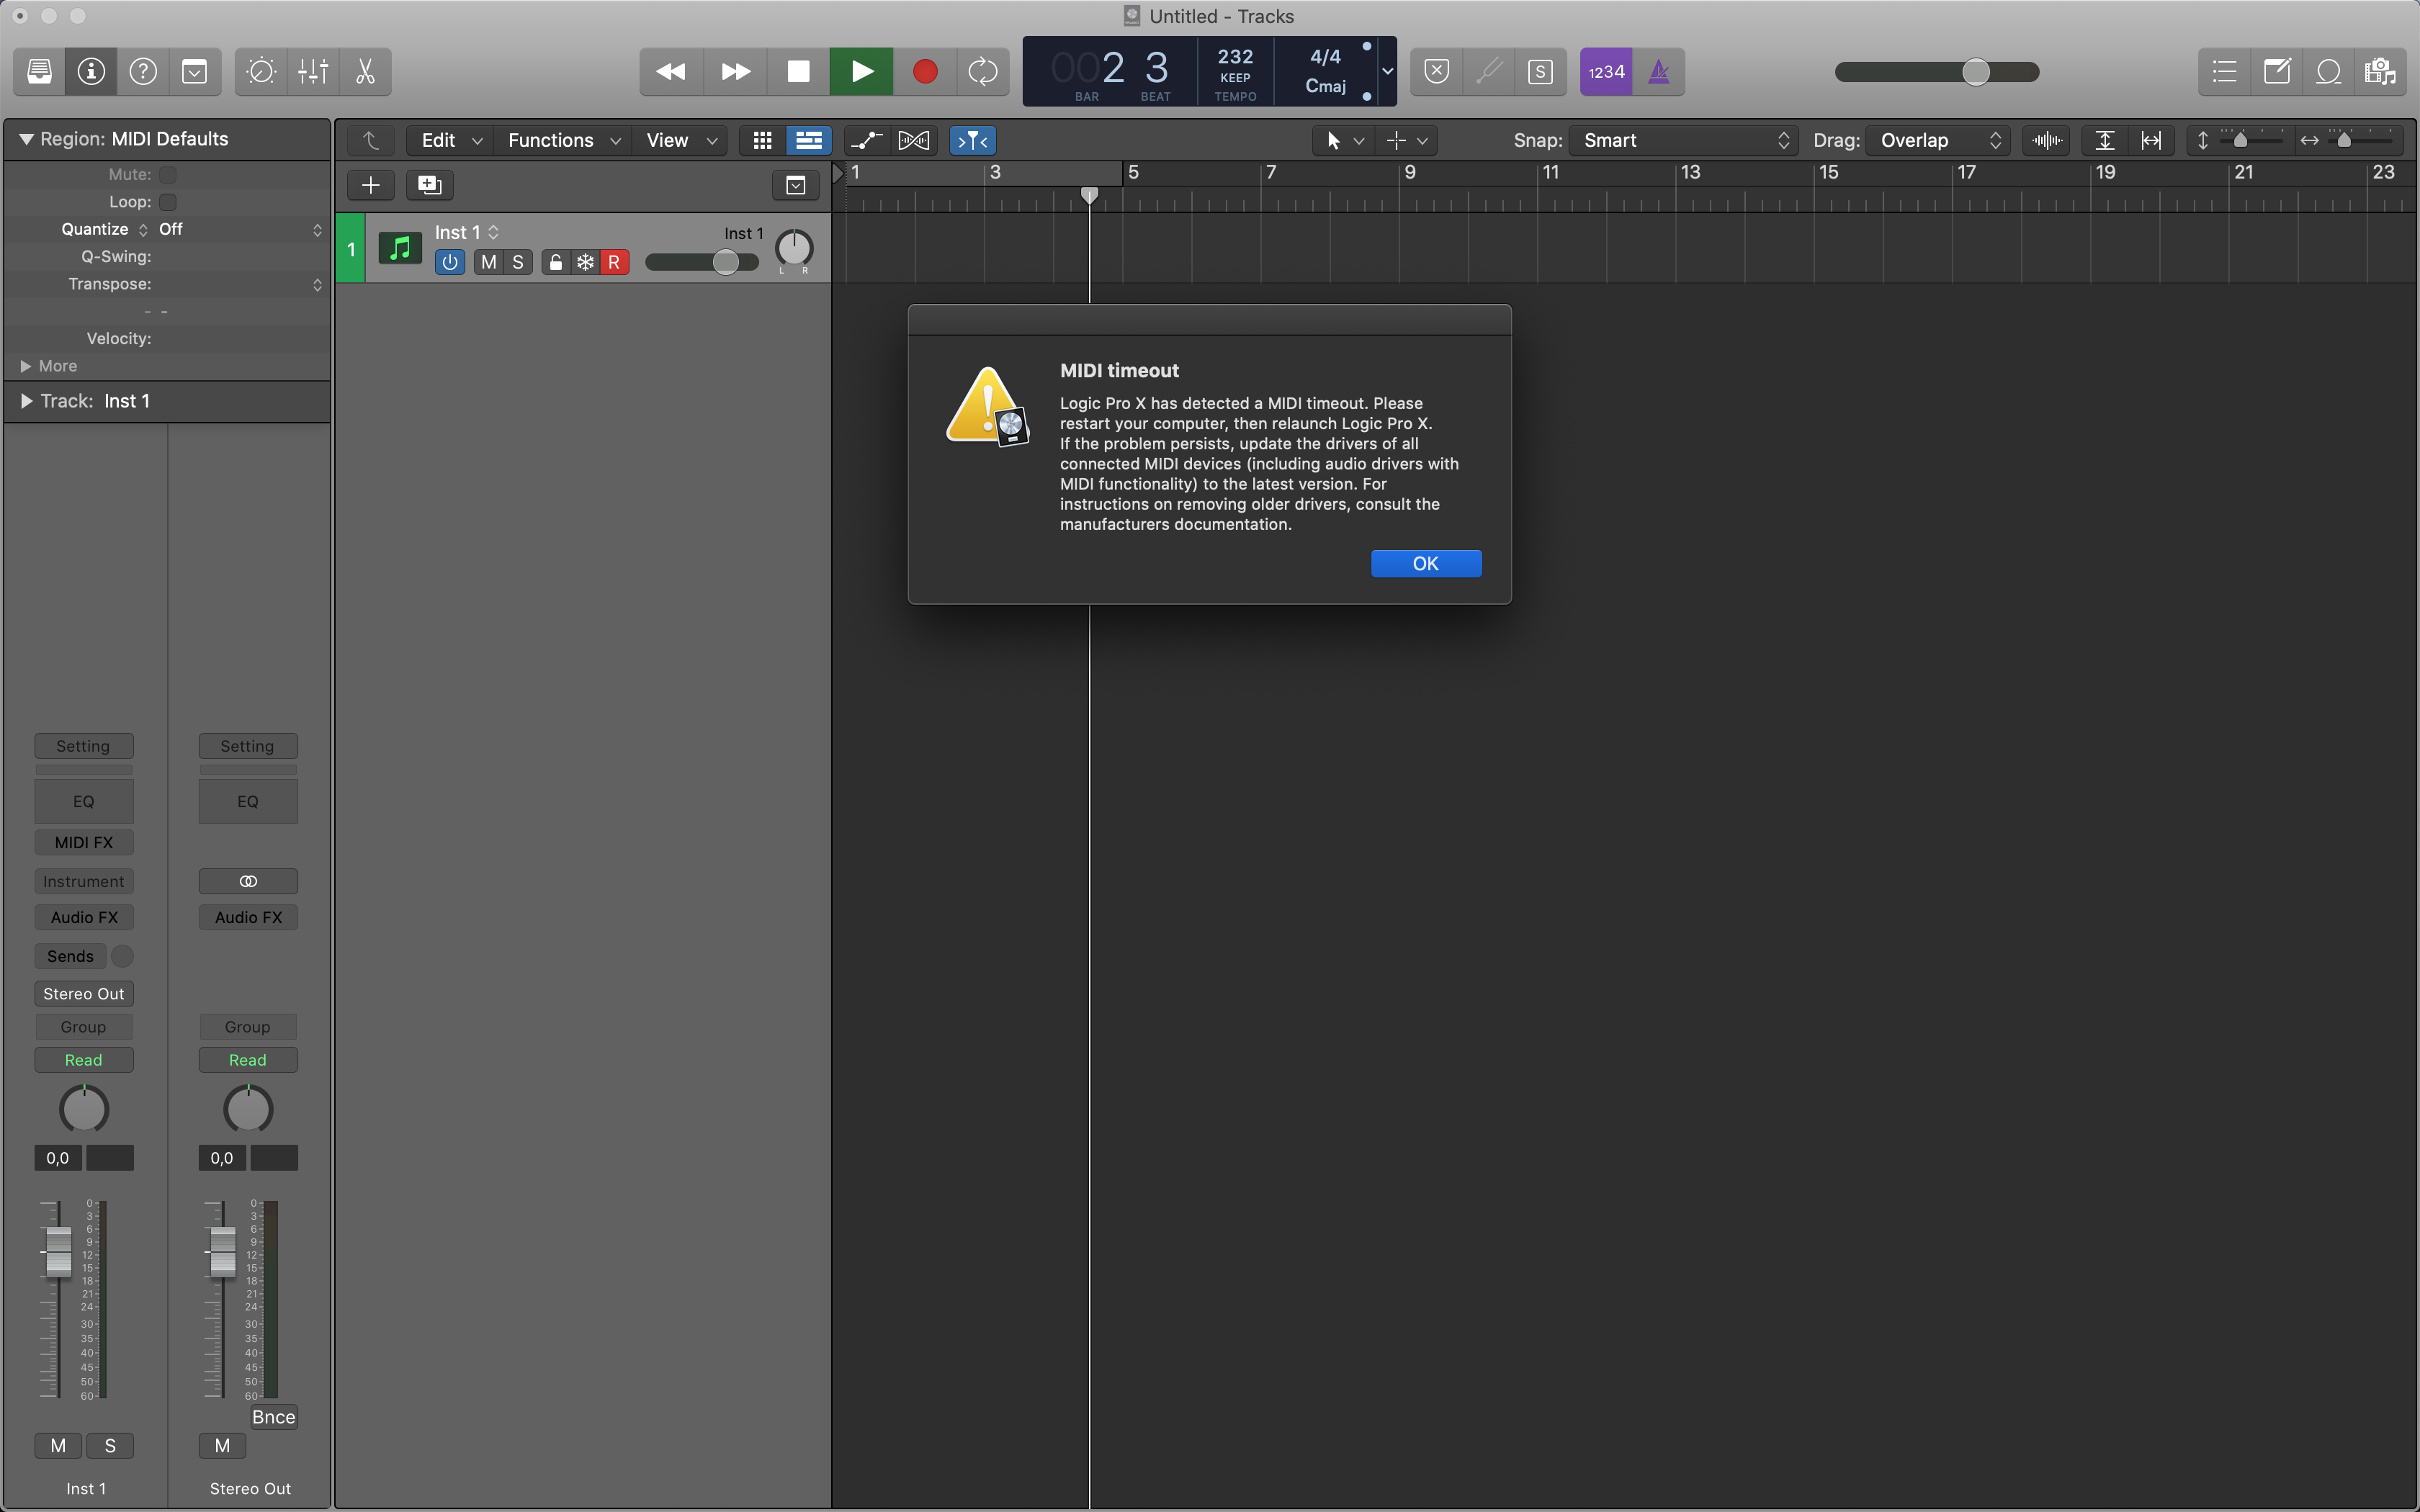Toggle record-enable R on Inst 1 track
This screenshot has width=2420, height=1512.
[x=614, y=262]
